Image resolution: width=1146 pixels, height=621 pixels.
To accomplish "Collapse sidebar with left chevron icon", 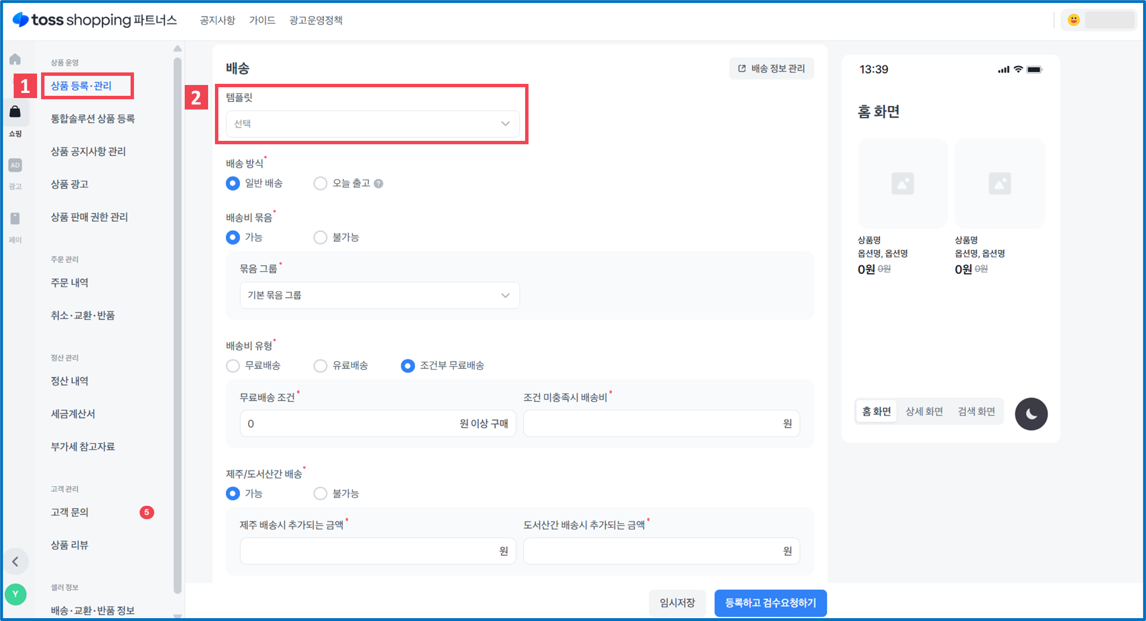I will click(x=15, y=562).
